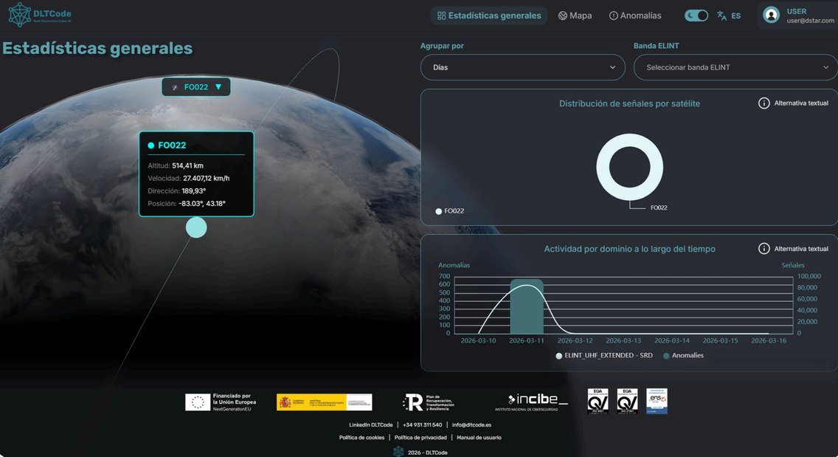Toggle ELINT_UHF_EXTENDED - SRD legend entry

click(x=604, y=355)
